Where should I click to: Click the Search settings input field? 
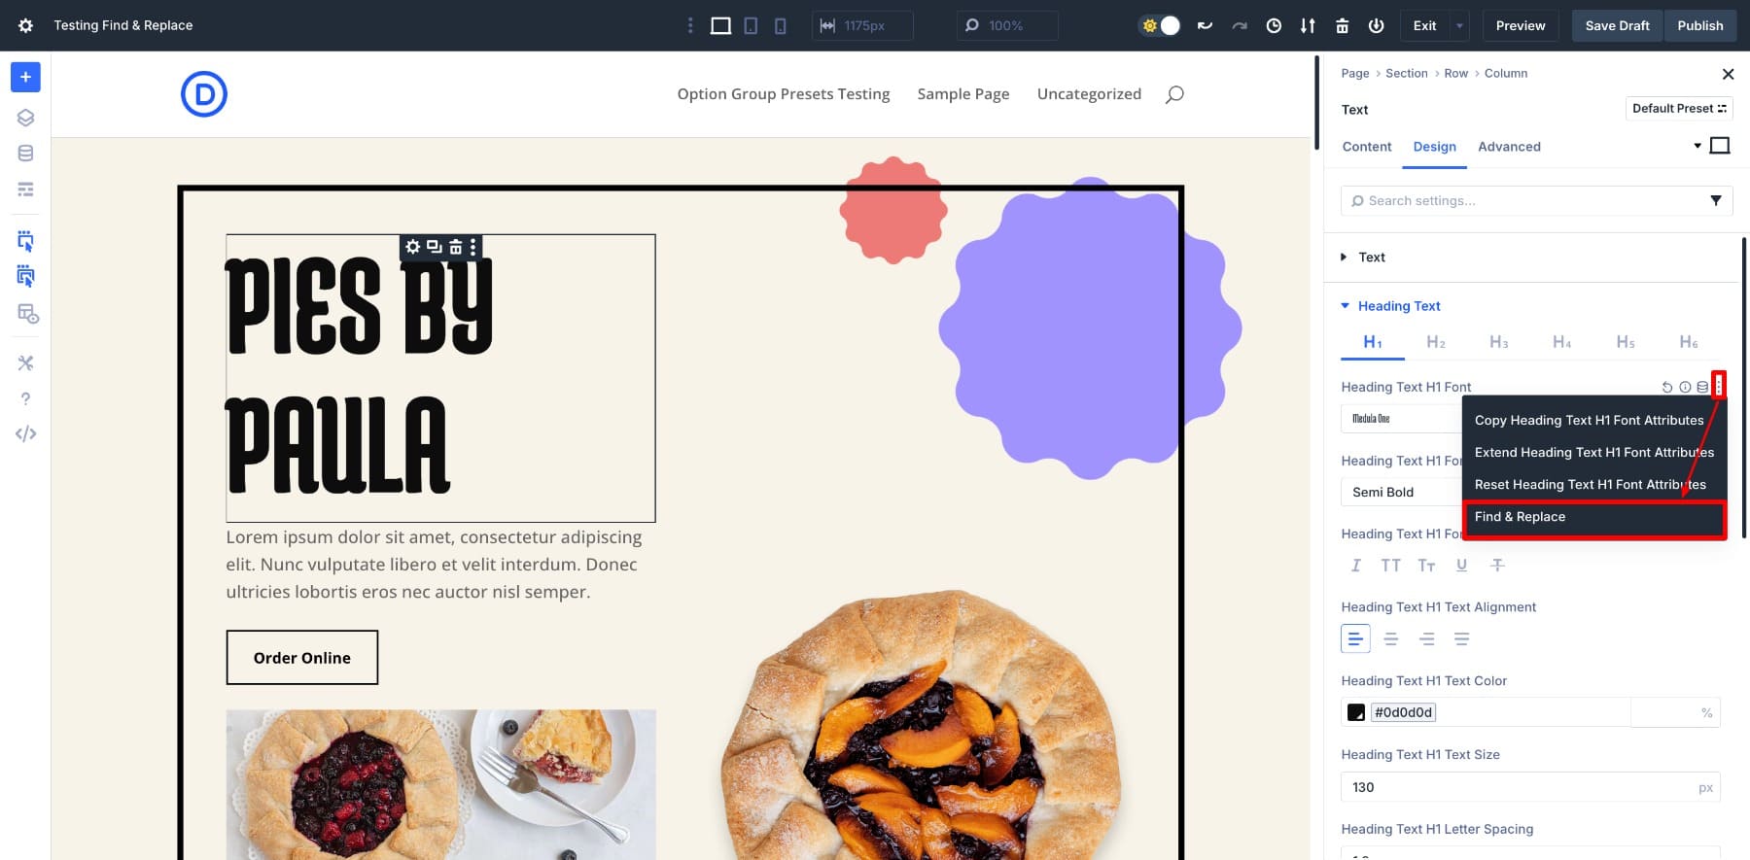click(x=1526, y=201)
